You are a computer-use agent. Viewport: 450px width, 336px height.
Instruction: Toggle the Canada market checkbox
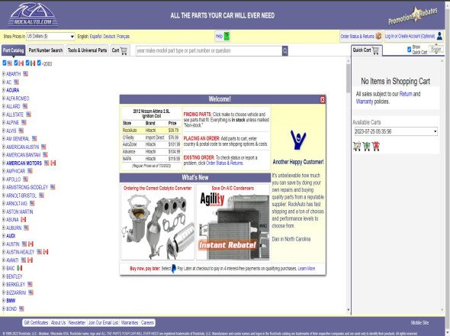(x=16, y=63)
